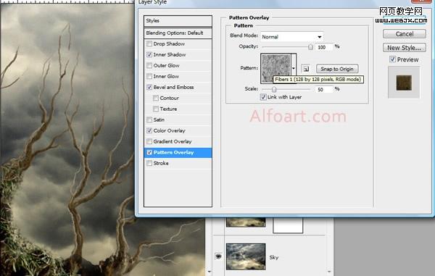This screenshot has height=276, width=435.
Task: Enable the Gradient Overlay checkbox
Action: point(149,141)
